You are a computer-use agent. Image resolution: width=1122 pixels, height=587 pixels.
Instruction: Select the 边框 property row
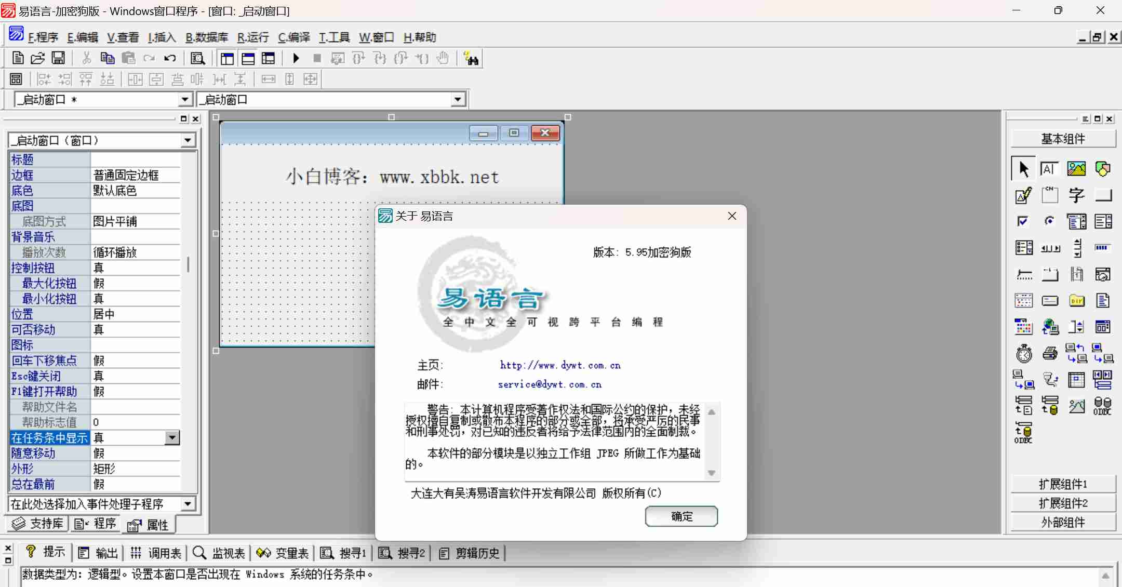(x=95, y=175)
